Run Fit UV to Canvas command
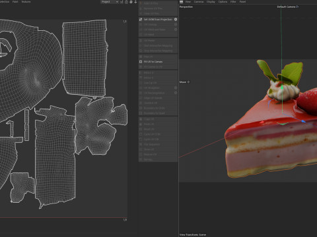 point(158,62)
